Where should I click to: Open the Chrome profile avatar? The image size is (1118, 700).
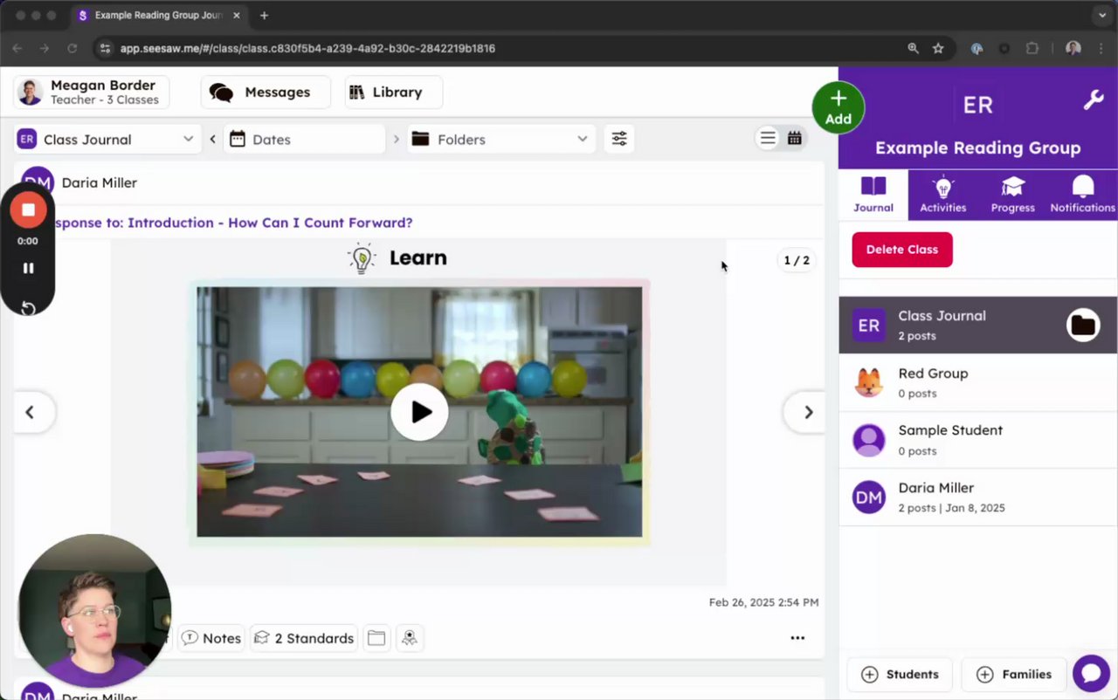coord(1073,49)
